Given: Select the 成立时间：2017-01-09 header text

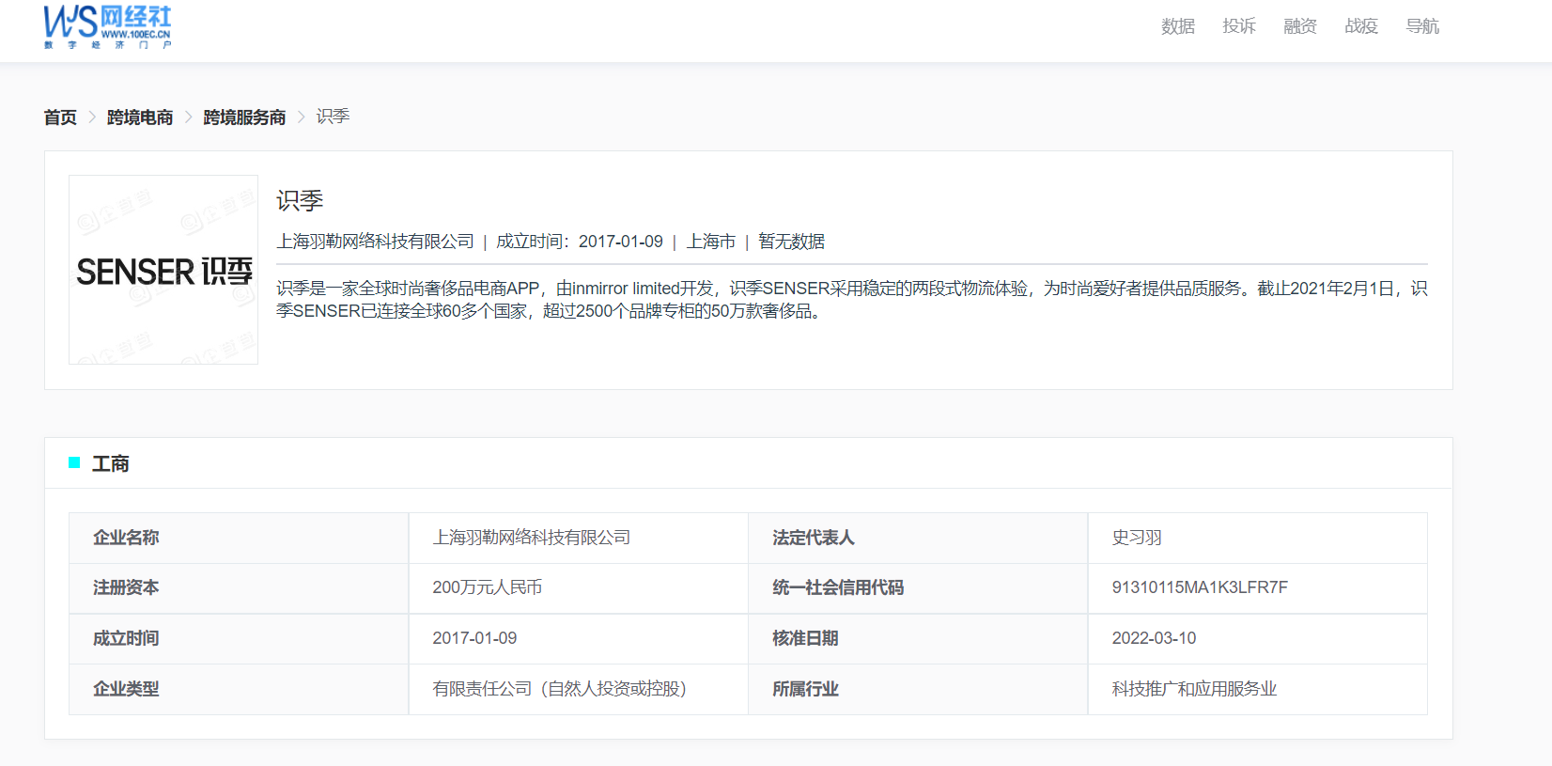Looking at the screenshot, I should click(580, 242).
